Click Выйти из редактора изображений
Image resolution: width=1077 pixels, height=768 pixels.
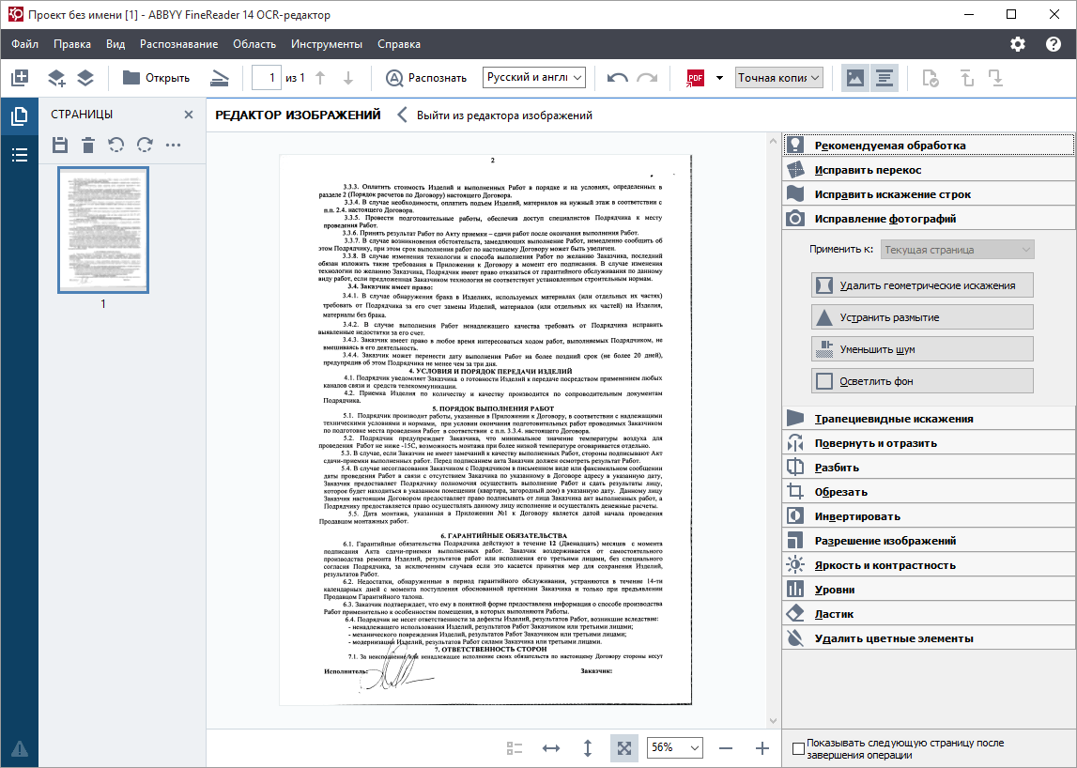[495, 115]
